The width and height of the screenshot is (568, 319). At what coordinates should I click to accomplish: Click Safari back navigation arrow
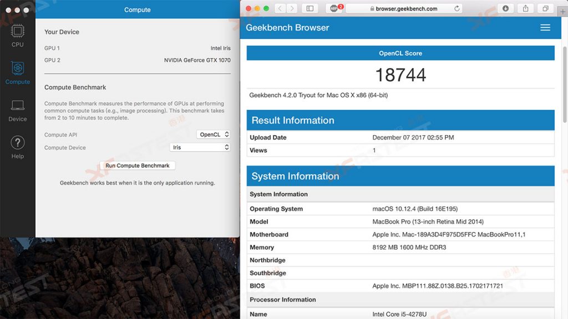[x=280, y=8]
